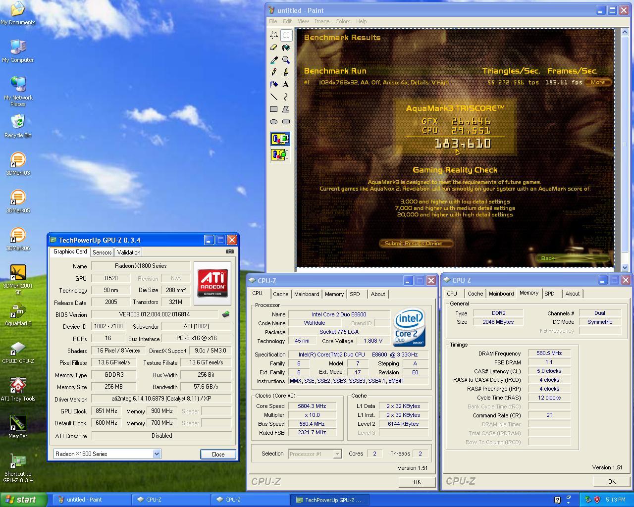634x507 pixels.
Task: Open the Shortcut to GPU-Z.0.3.4 desktop icon
Action: click(x=18, y=468)
